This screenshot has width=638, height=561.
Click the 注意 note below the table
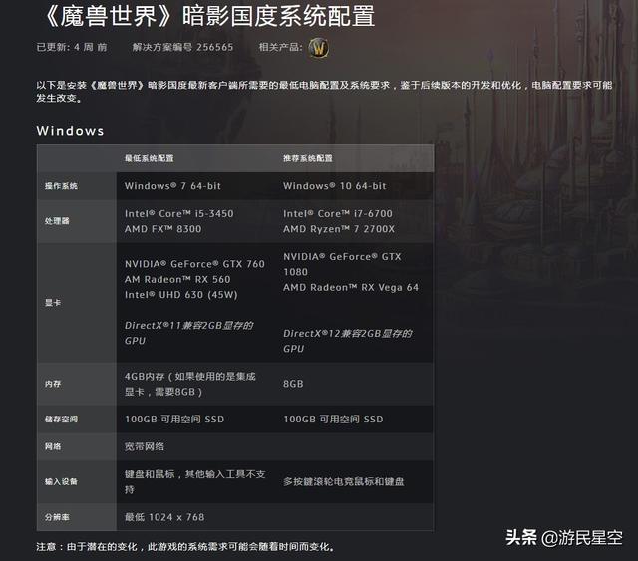click(185, 547)
